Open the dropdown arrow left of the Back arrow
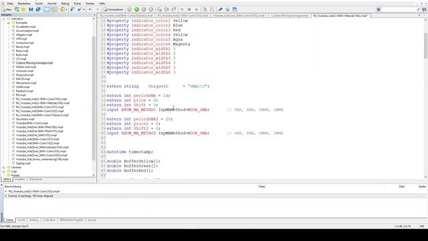Image resolution: width=428 pixels, height=241 pixels. (x=84, y=9)
